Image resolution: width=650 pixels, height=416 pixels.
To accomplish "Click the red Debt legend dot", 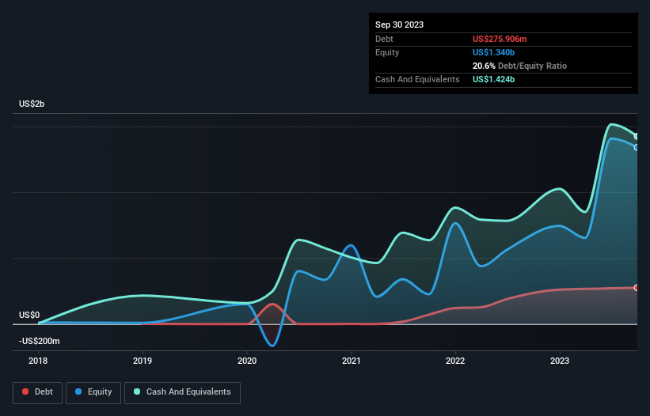I will [25, 391].
